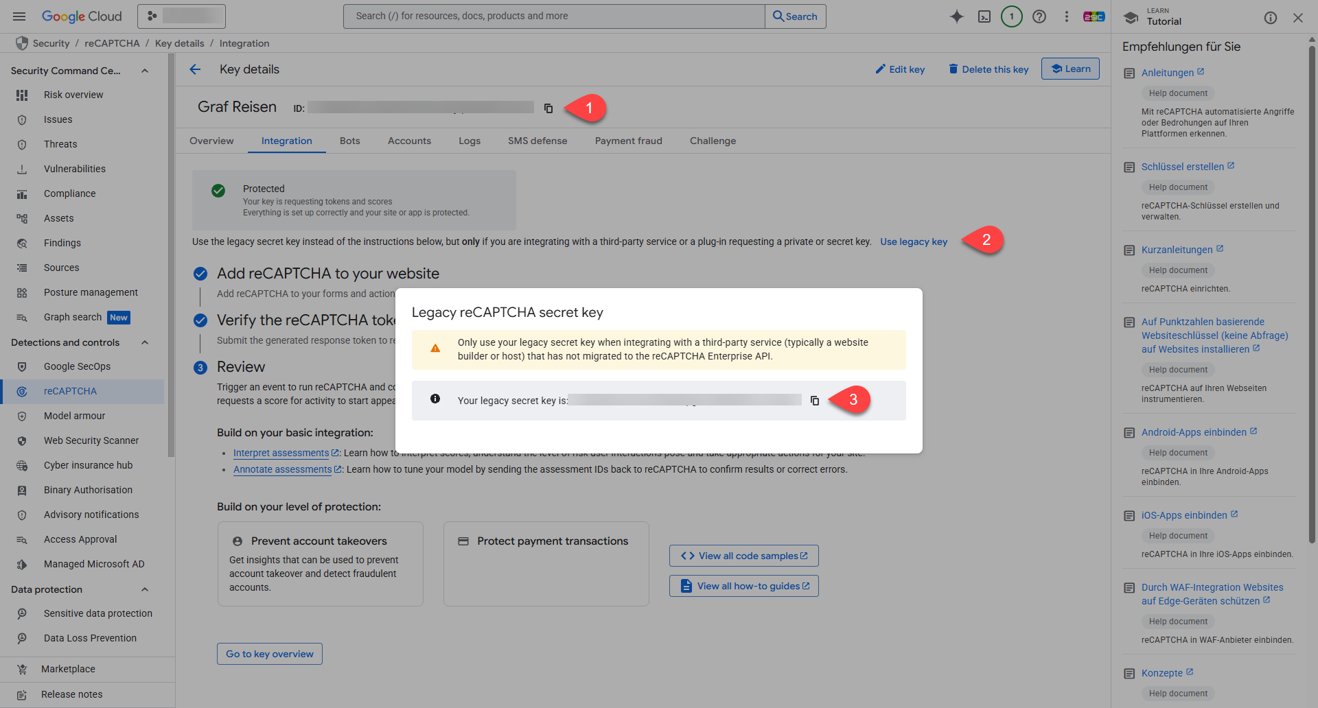Show tutorial info icon in Learn panel

coord(1271,18)
